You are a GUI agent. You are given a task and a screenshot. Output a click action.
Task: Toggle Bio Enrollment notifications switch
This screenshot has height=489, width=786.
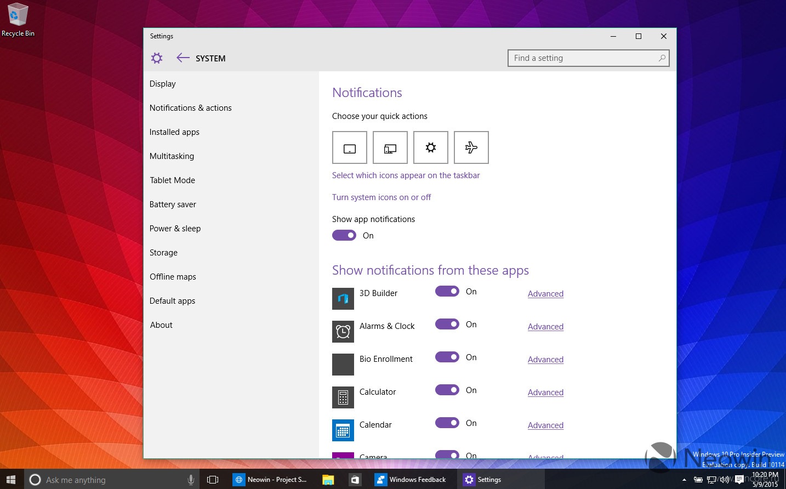[x=447, y=357]
